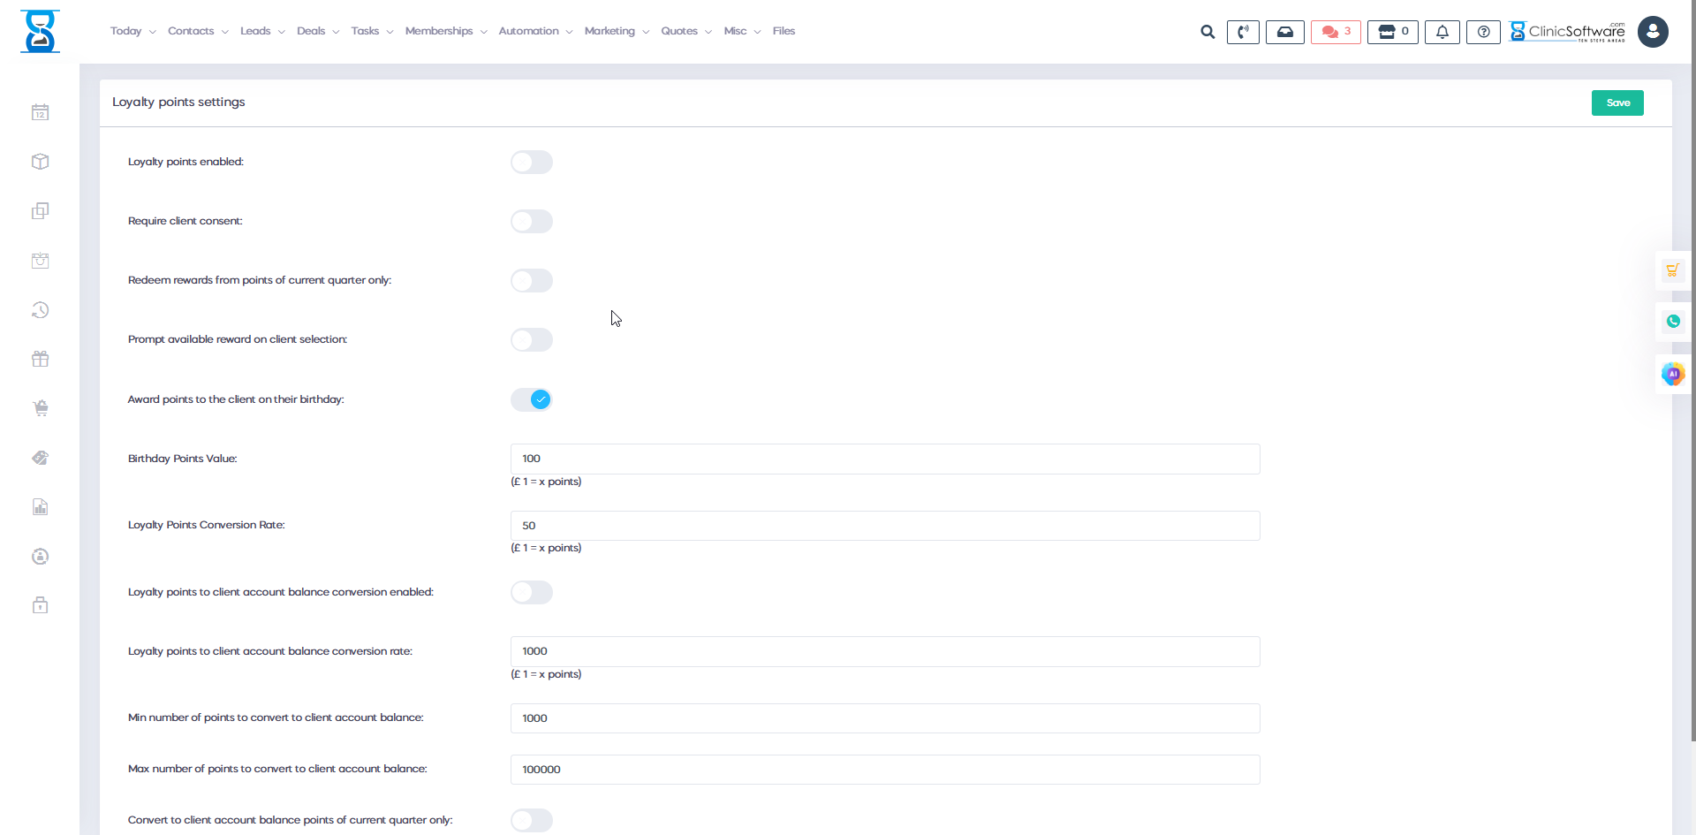Open search with the magnifier icon
Screen dimensions: 1696x835
(x=1207, y=32)
